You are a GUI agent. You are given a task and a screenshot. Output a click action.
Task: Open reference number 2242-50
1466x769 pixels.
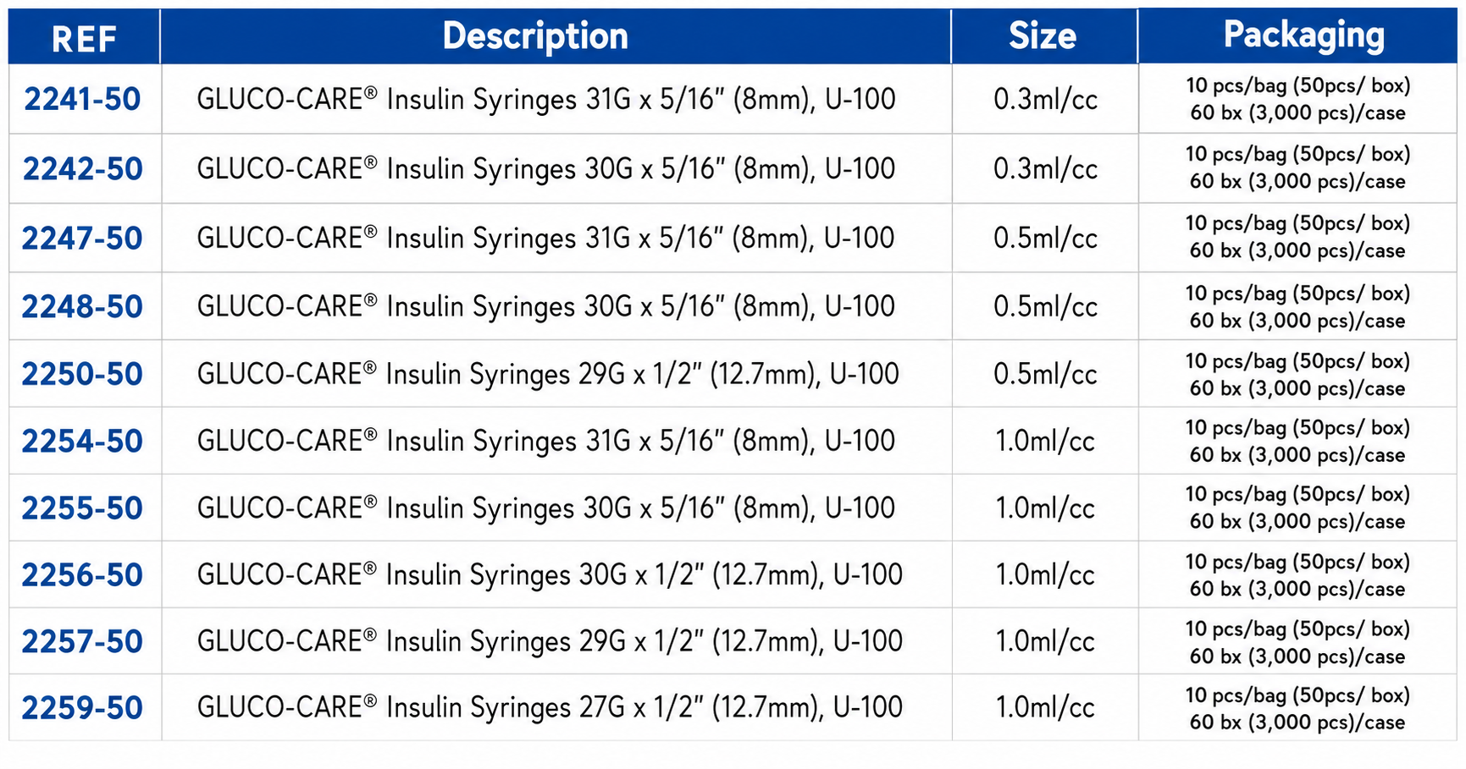click(x=83, y=169)
